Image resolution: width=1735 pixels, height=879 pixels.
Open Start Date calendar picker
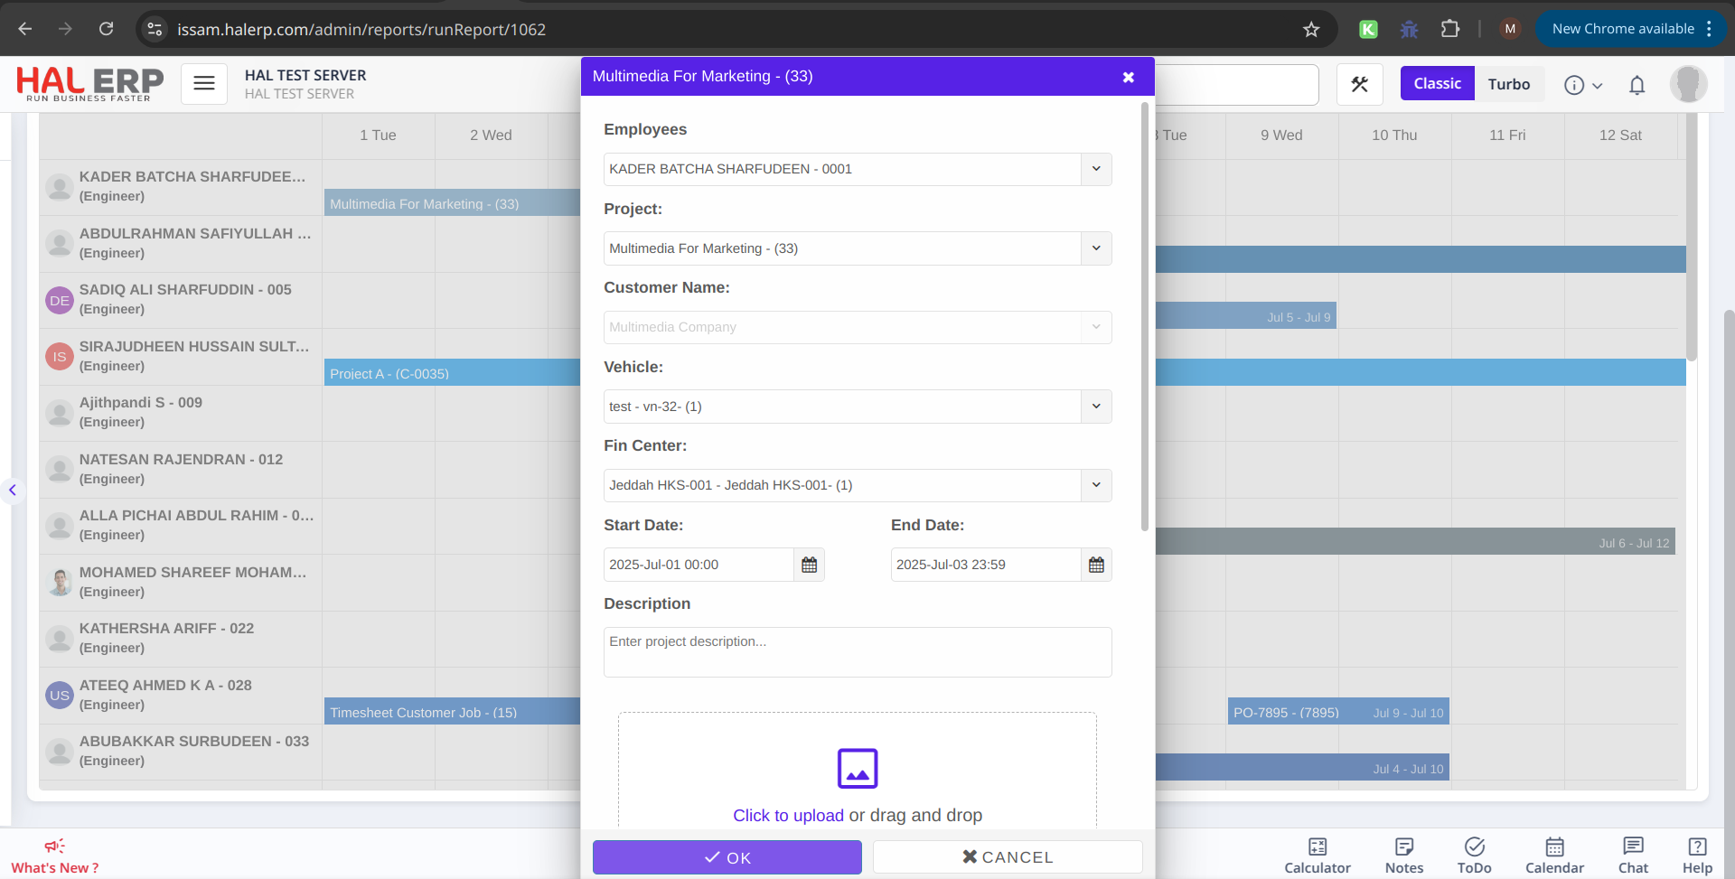809,565
